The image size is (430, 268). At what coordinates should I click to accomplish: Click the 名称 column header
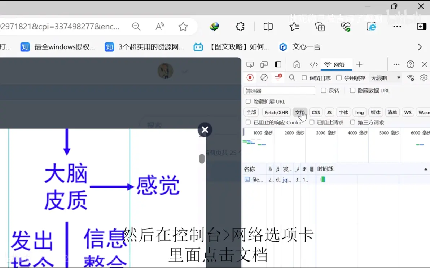[x=250, y=169]
